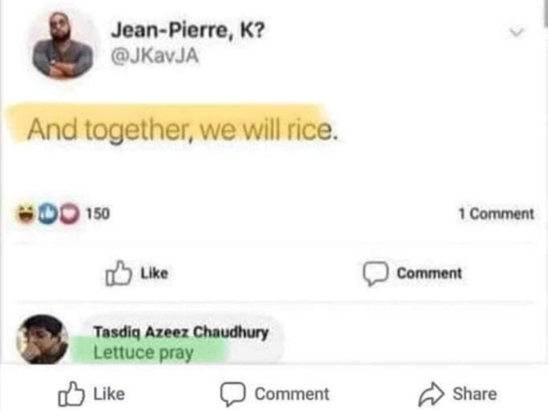Click the "And together, we will rice." post text
Image resolution: width=548 pixels, height=411 pixels.
[x=182, y=128]
